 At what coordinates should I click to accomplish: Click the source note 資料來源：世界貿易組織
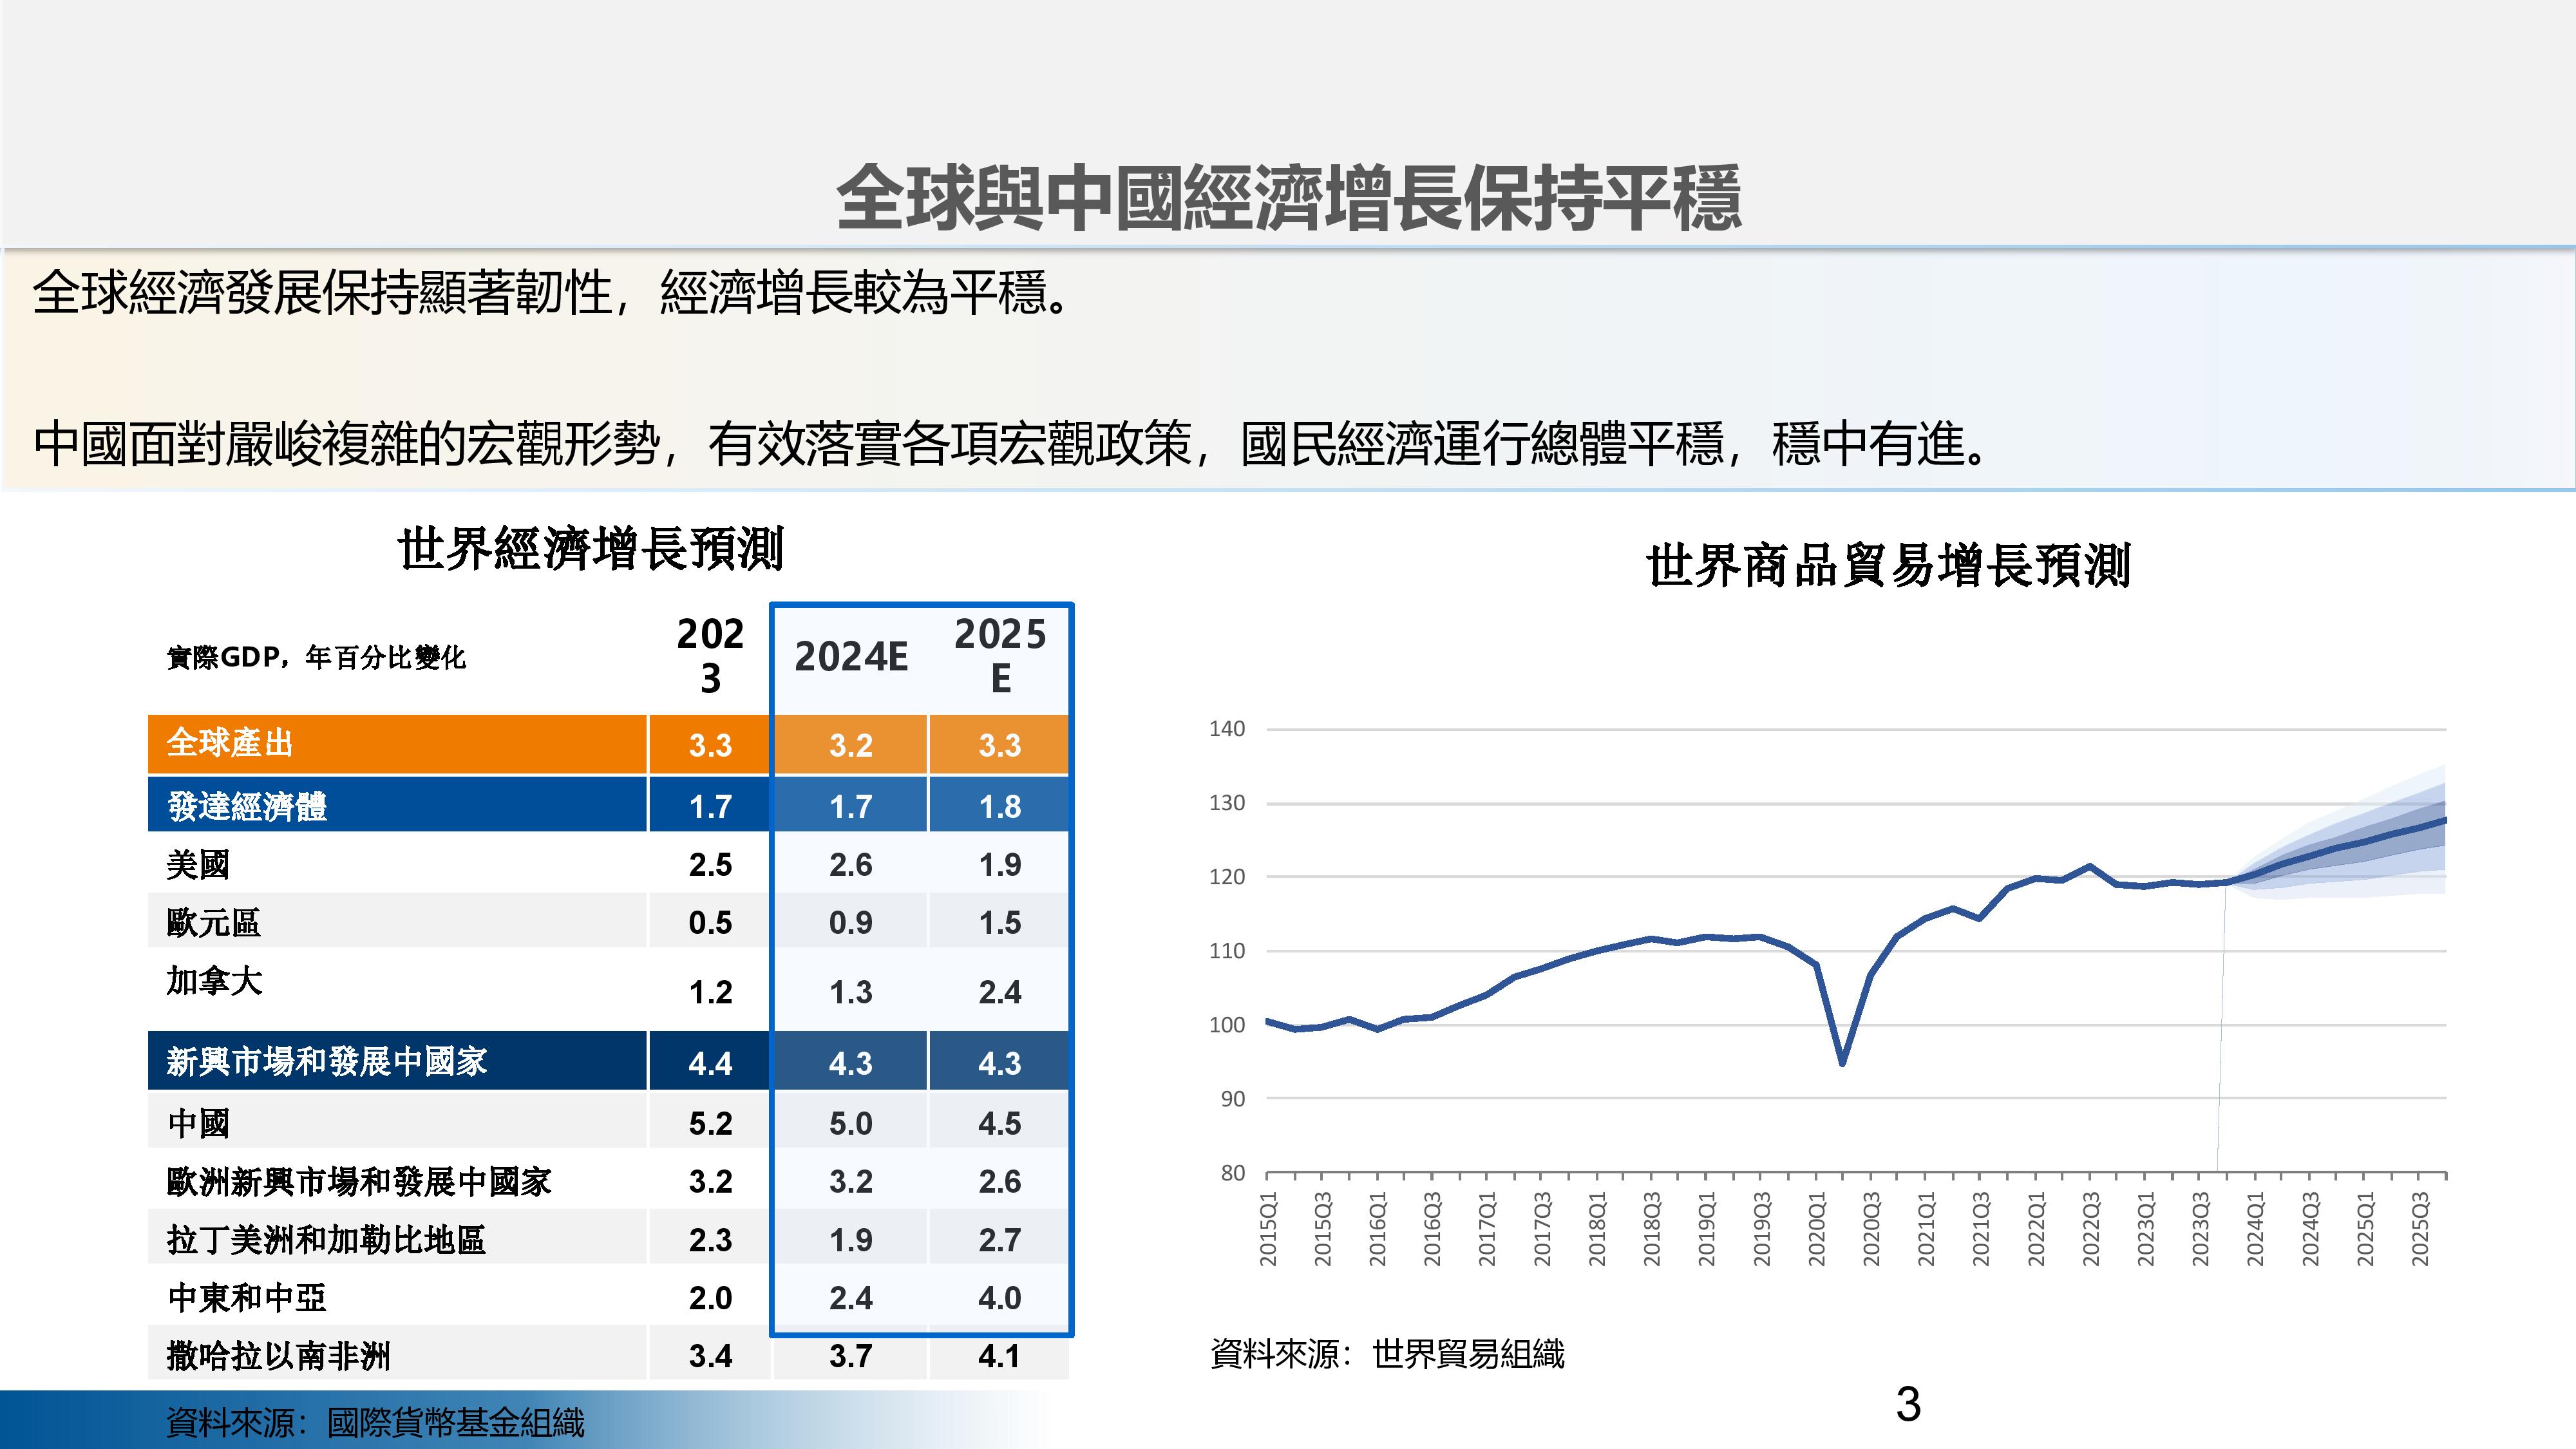pos(1387,1354)
